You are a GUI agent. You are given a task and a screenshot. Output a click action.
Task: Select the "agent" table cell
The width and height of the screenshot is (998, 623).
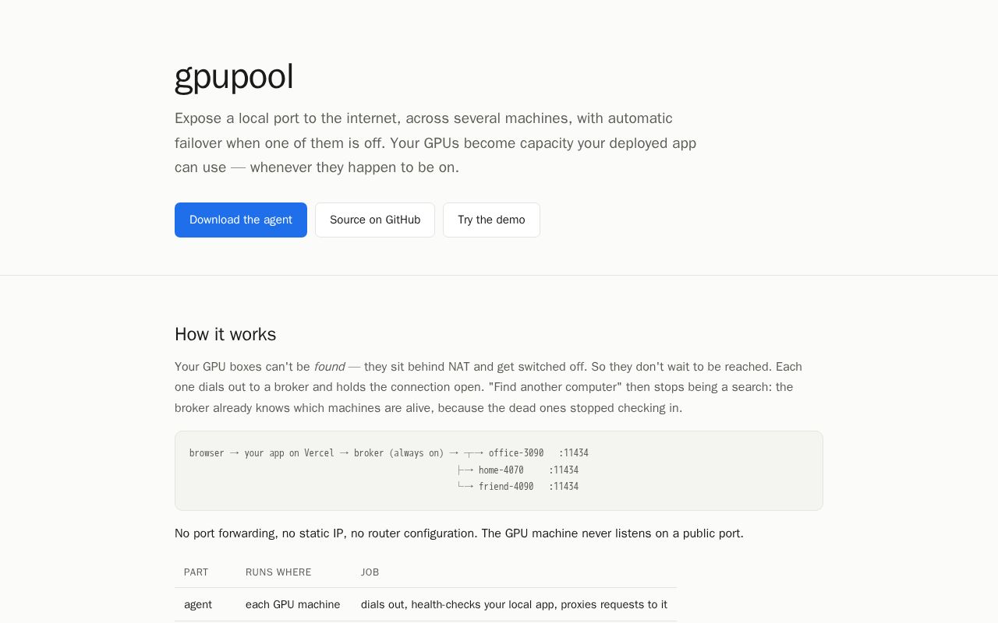pyautogui.click(x=198, y=604)
